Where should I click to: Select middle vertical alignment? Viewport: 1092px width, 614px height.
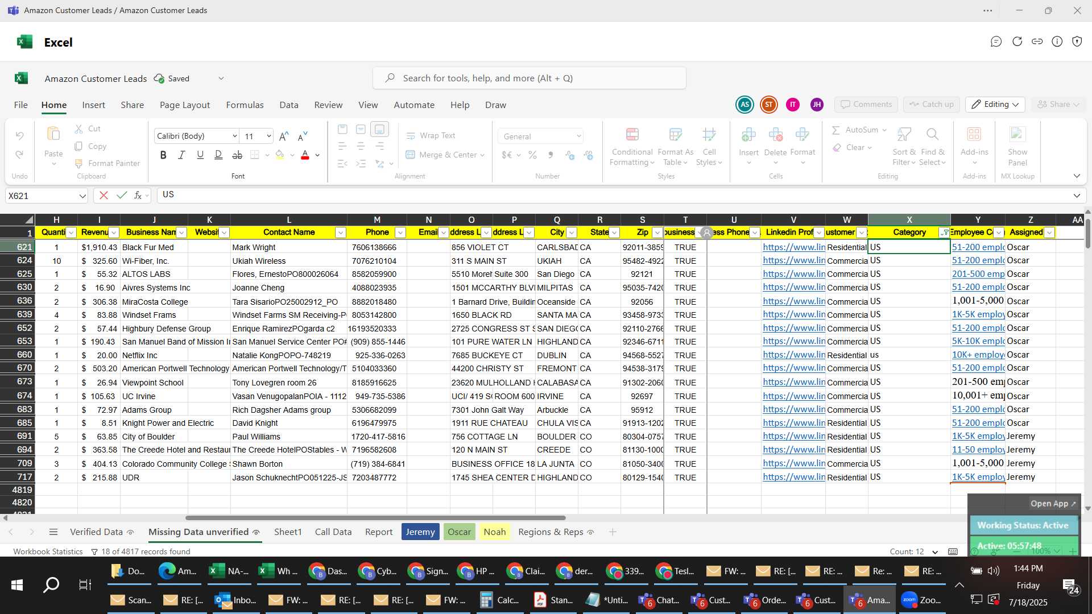click(361, 130)
